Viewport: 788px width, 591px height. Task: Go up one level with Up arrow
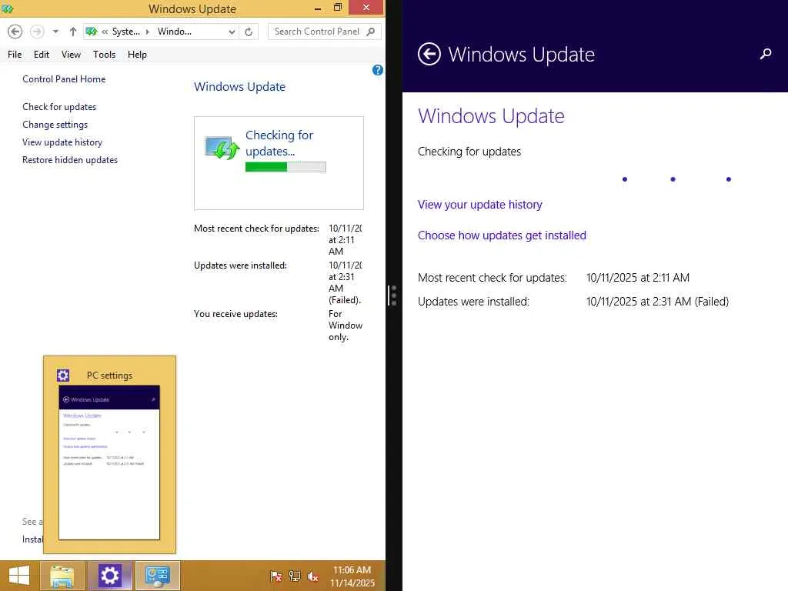[x=73, y=32]
